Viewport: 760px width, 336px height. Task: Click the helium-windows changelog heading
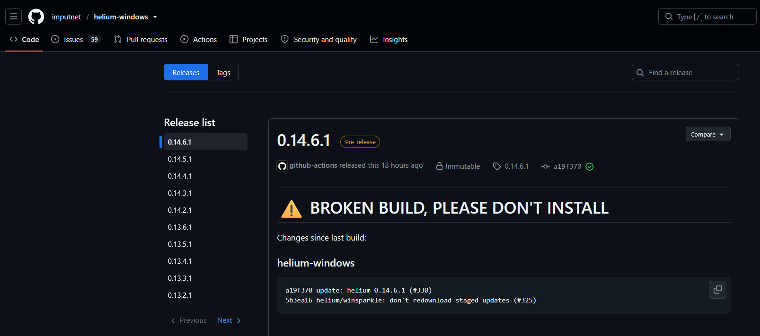(x=316, y=263)
